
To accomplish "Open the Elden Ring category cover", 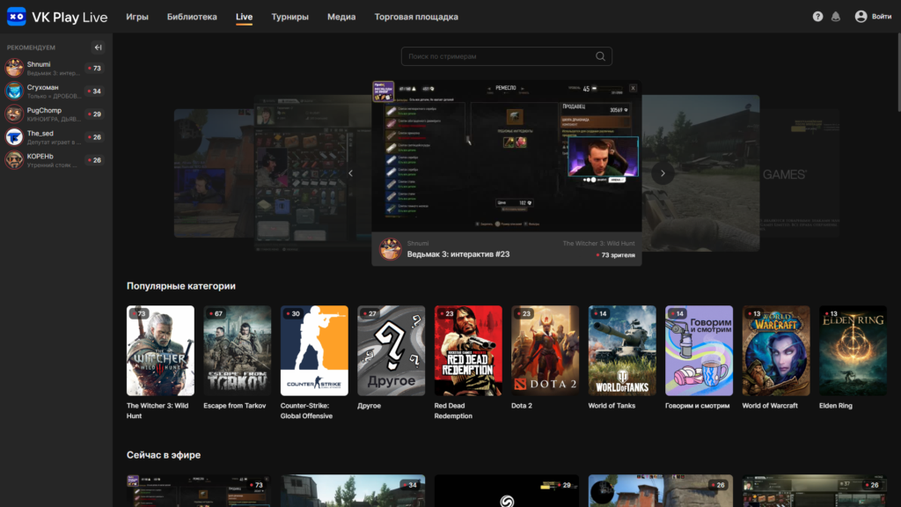I will [x=853, y=350].
